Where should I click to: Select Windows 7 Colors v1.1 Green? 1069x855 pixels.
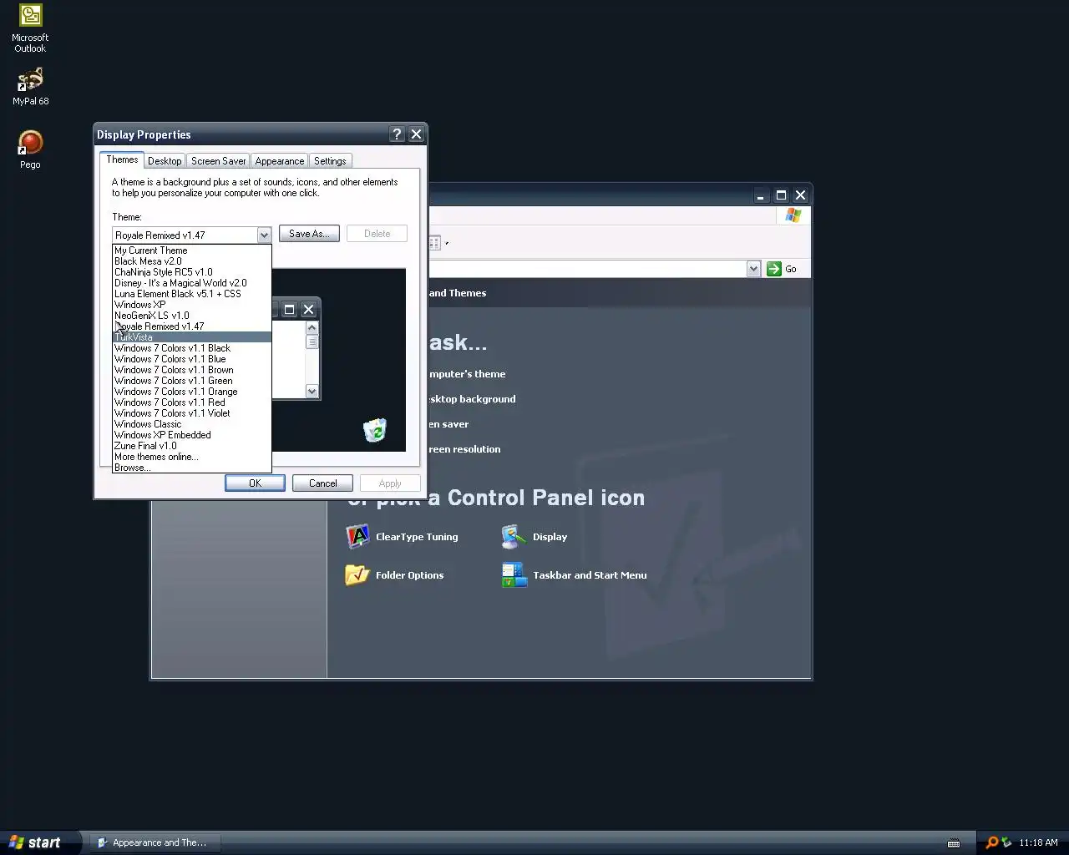(192, 381)
